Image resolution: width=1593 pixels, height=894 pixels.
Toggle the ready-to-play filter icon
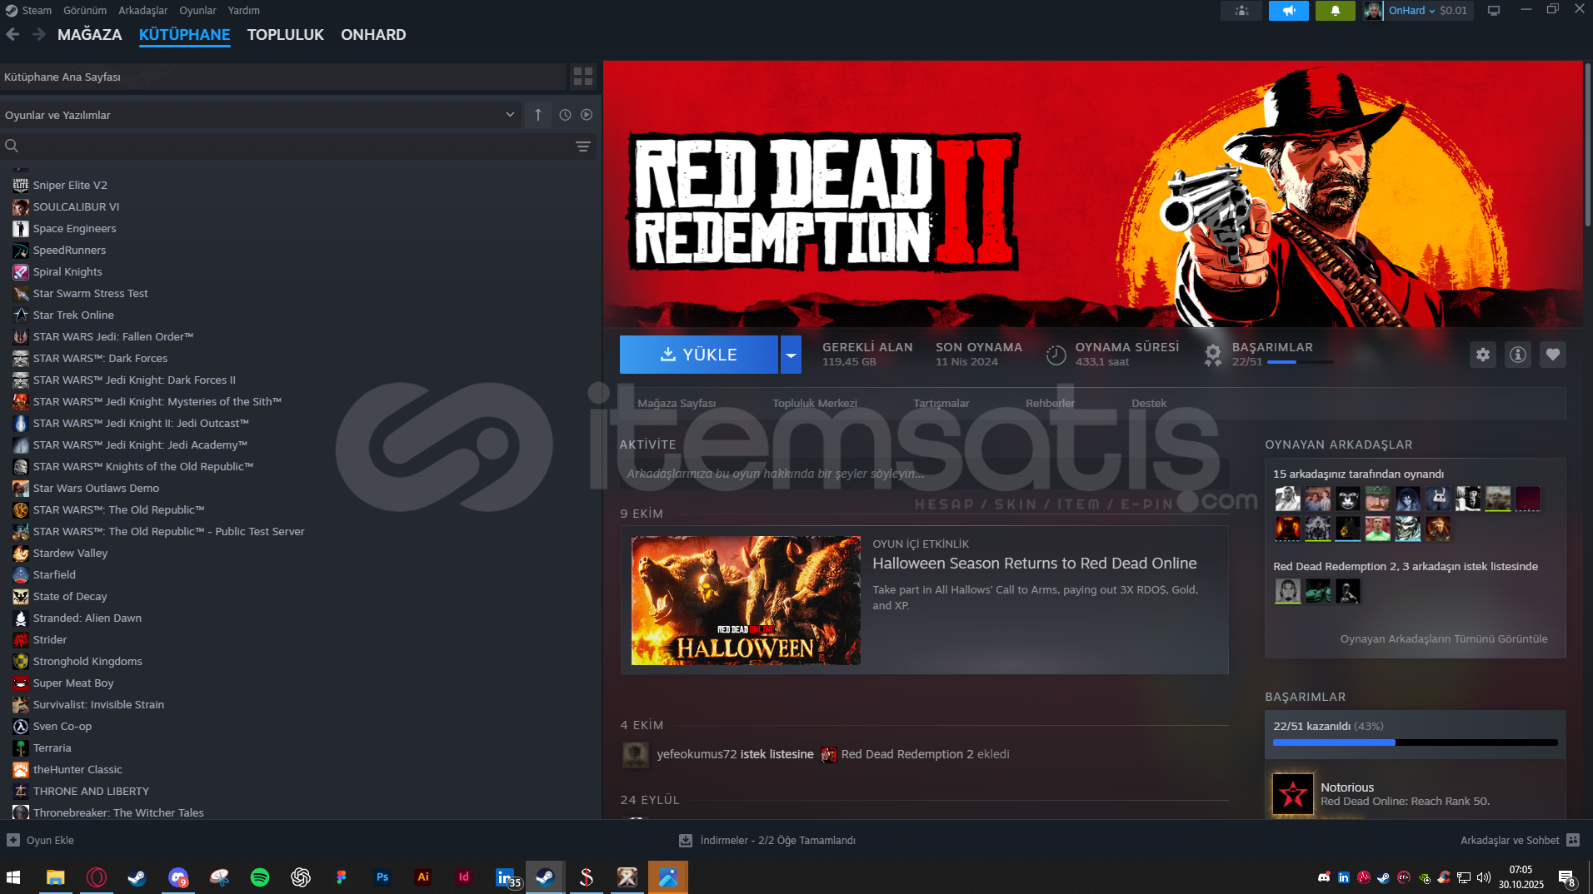[587, 115]
